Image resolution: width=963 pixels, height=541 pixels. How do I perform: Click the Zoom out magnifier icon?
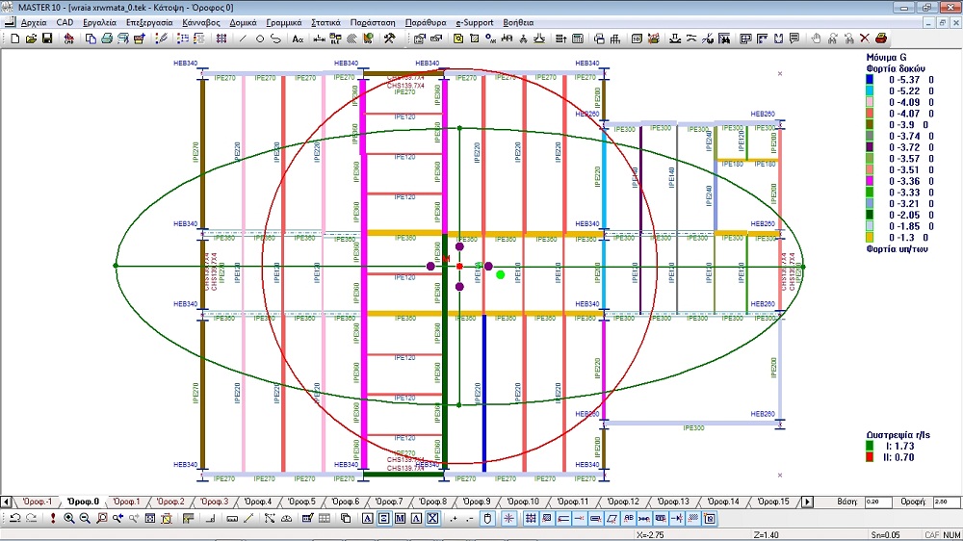(x=85, y=518)
